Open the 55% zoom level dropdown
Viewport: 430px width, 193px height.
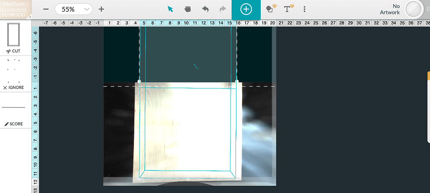[73, 9]
